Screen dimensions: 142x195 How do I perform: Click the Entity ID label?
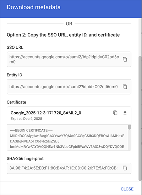click(x=15, y=75)
